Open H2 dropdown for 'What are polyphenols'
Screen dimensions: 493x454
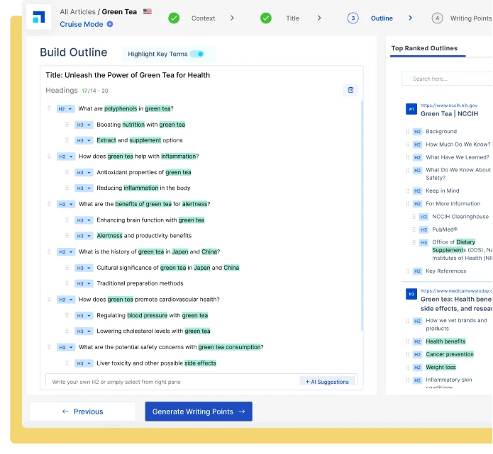click(66, 108)
